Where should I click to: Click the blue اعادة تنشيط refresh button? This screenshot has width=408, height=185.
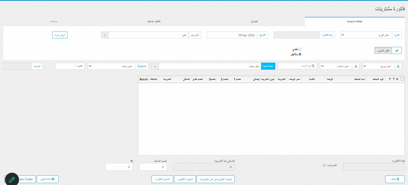point(268,66)
